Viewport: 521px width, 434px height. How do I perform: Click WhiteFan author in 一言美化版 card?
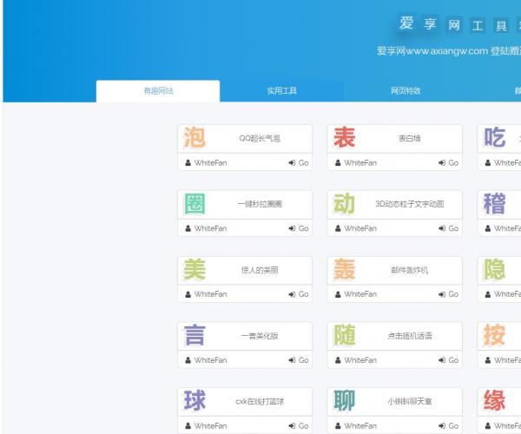pyautogui.click(x=211, y=360)
